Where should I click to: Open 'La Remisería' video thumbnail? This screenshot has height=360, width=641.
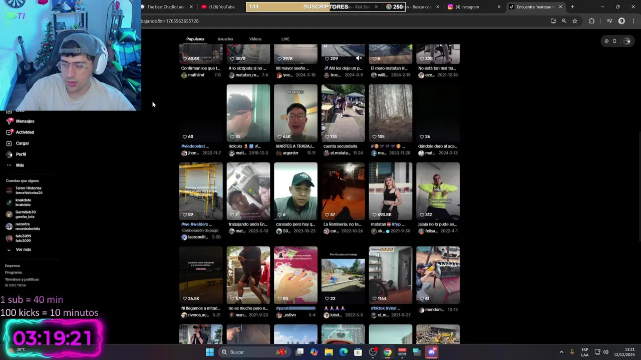point(343,191)
